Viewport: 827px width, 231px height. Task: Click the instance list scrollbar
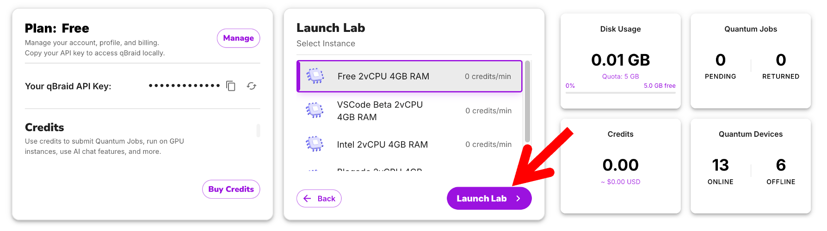(x=527, y=102)
